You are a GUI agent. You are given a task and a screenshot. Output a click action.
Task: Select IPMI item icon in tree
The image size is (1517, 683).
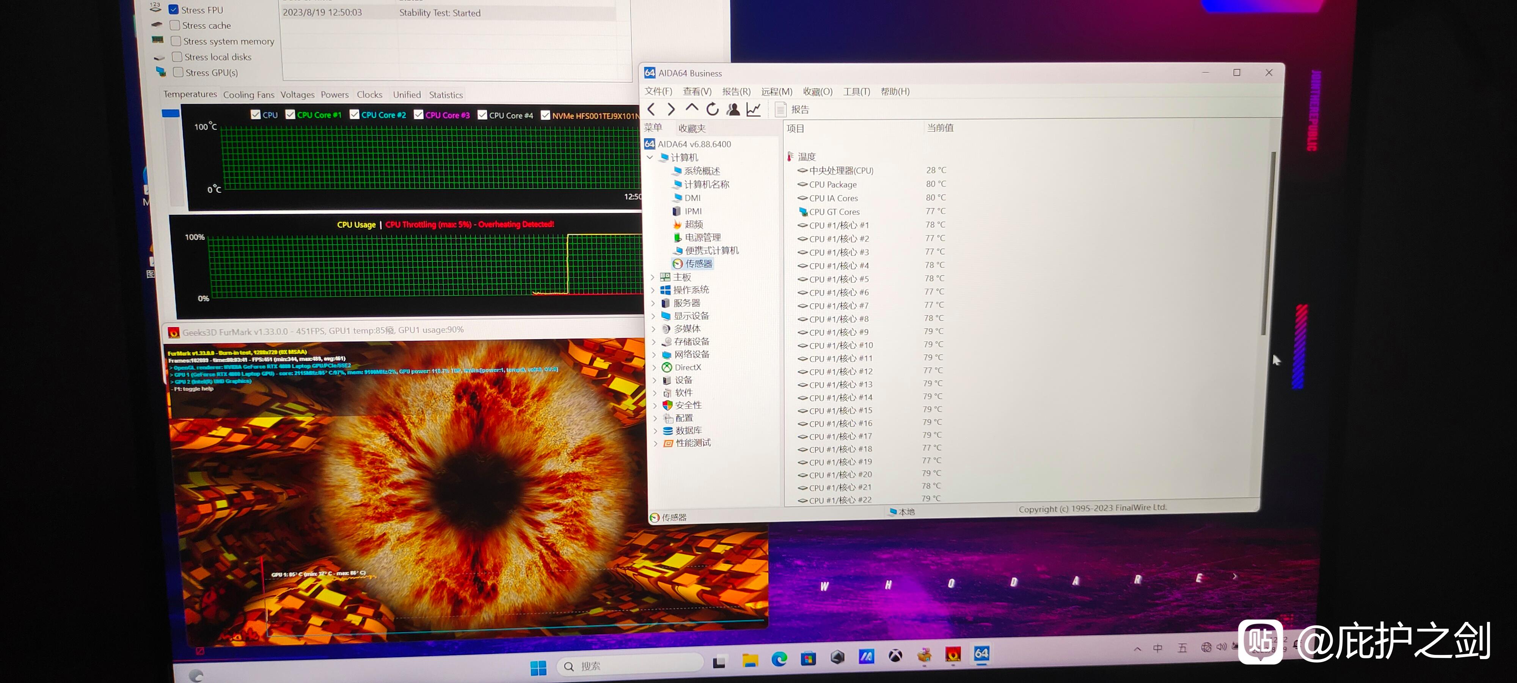(677, 211)
